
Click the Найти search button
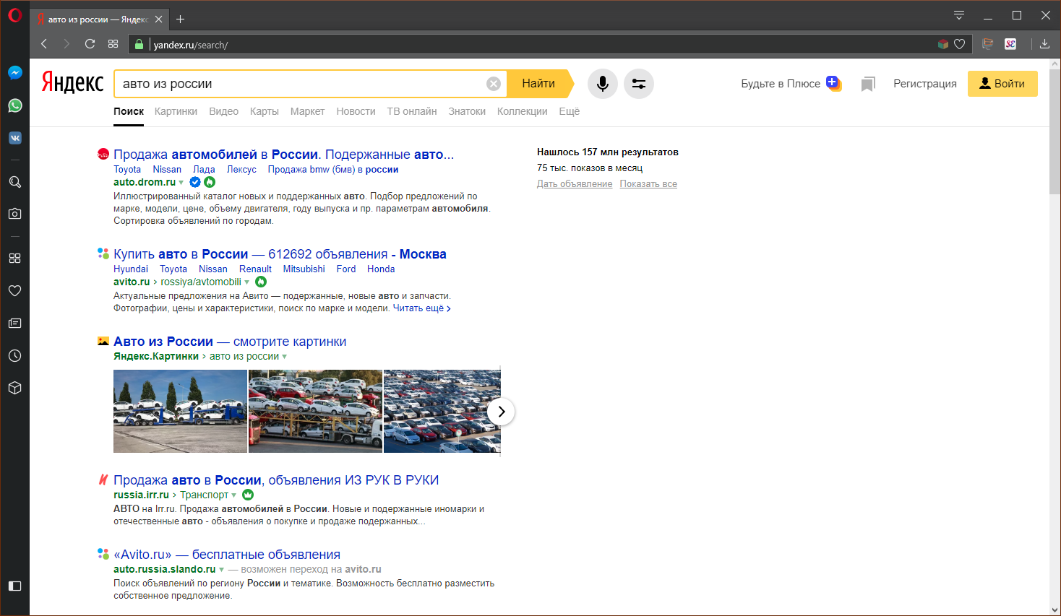[539, 84]
